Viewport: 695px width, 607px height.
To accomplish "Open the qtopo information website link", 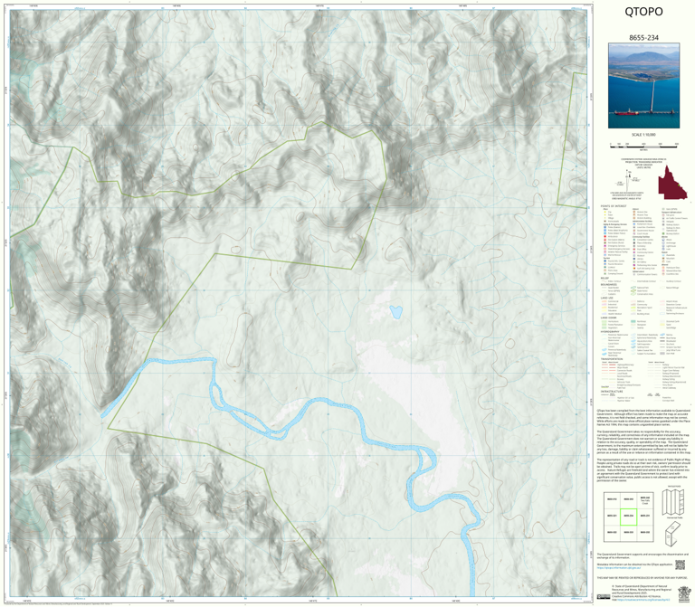I will coord(618,567).
